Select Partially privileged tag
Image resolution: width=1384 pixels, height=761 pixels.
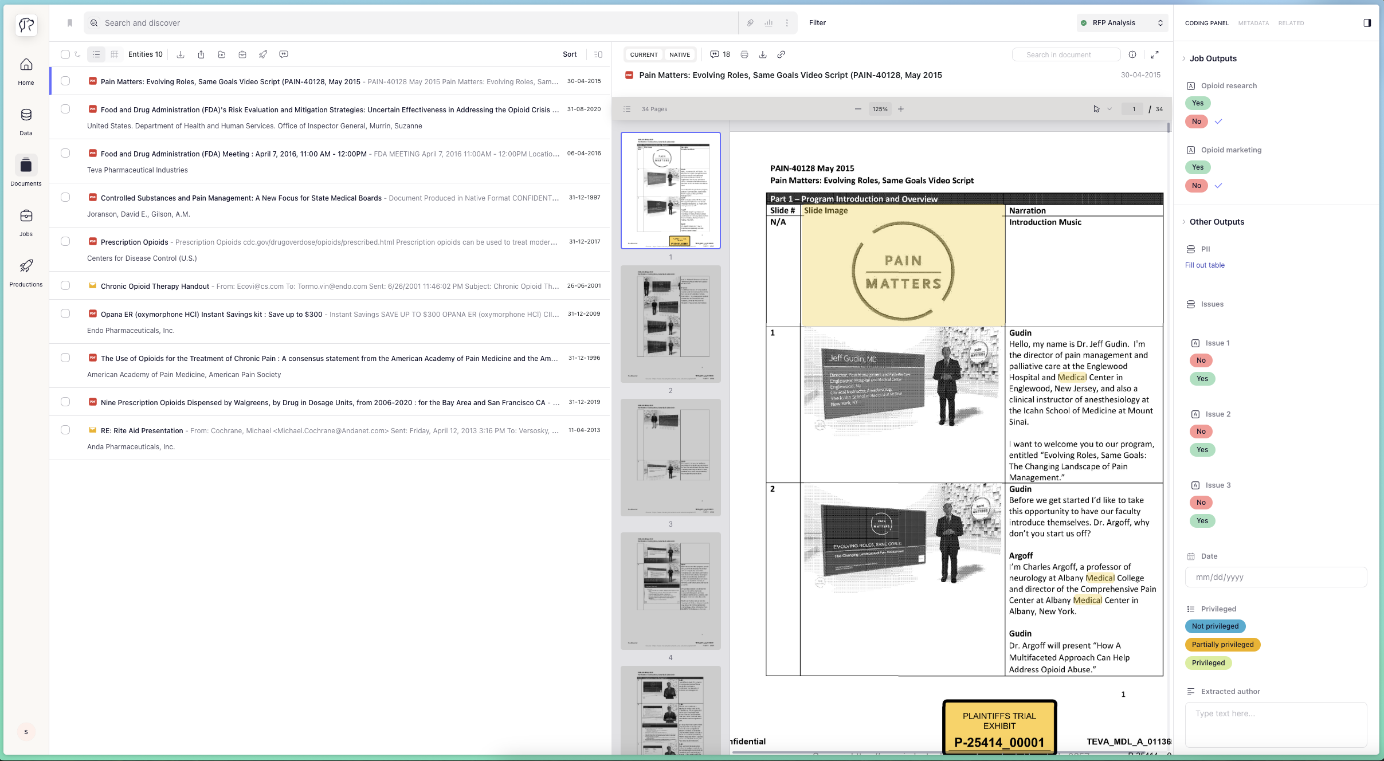(1222, 645)
